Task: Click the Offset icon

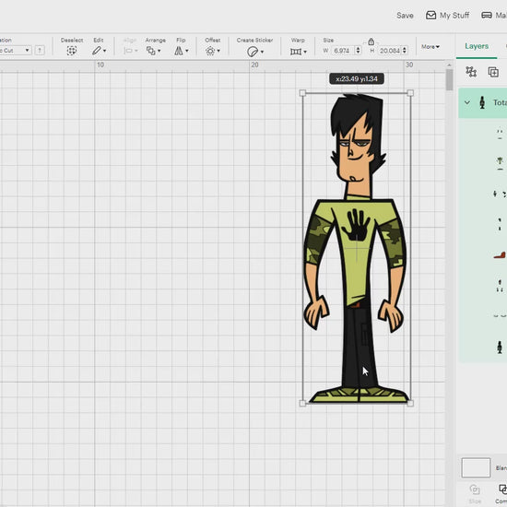Action: click(210, 51)
